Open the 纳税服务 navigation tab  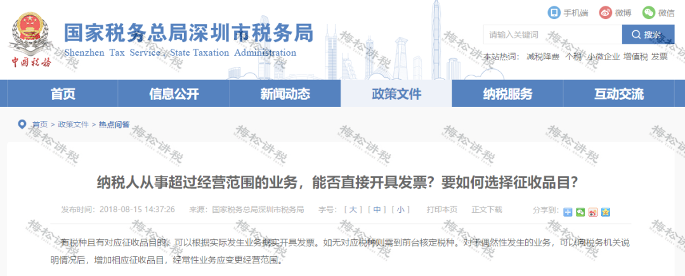(507, 93)
